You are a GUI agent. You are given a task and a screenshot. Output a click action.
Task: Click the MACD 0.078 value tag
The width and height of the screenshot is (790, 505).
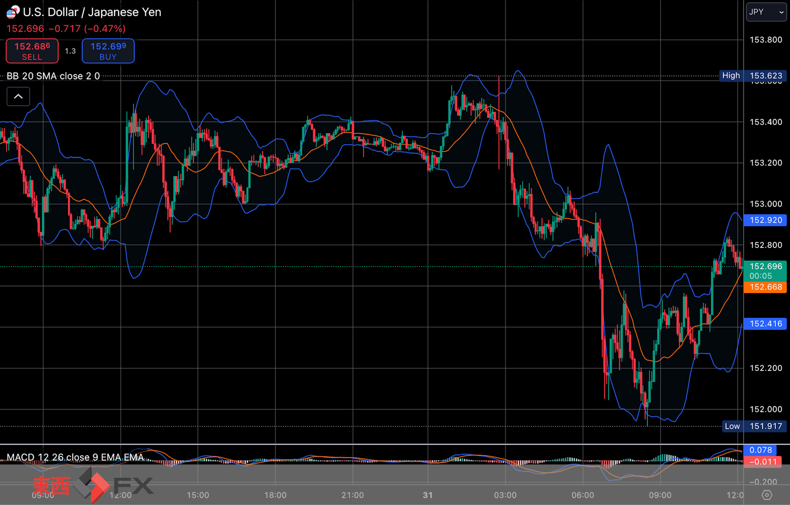point(761,450)
